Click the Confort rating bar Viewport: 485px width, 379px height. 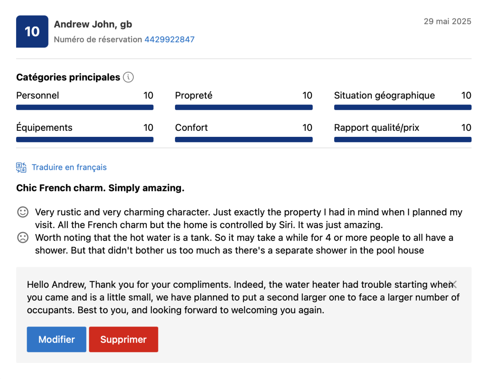pos(244,140)
